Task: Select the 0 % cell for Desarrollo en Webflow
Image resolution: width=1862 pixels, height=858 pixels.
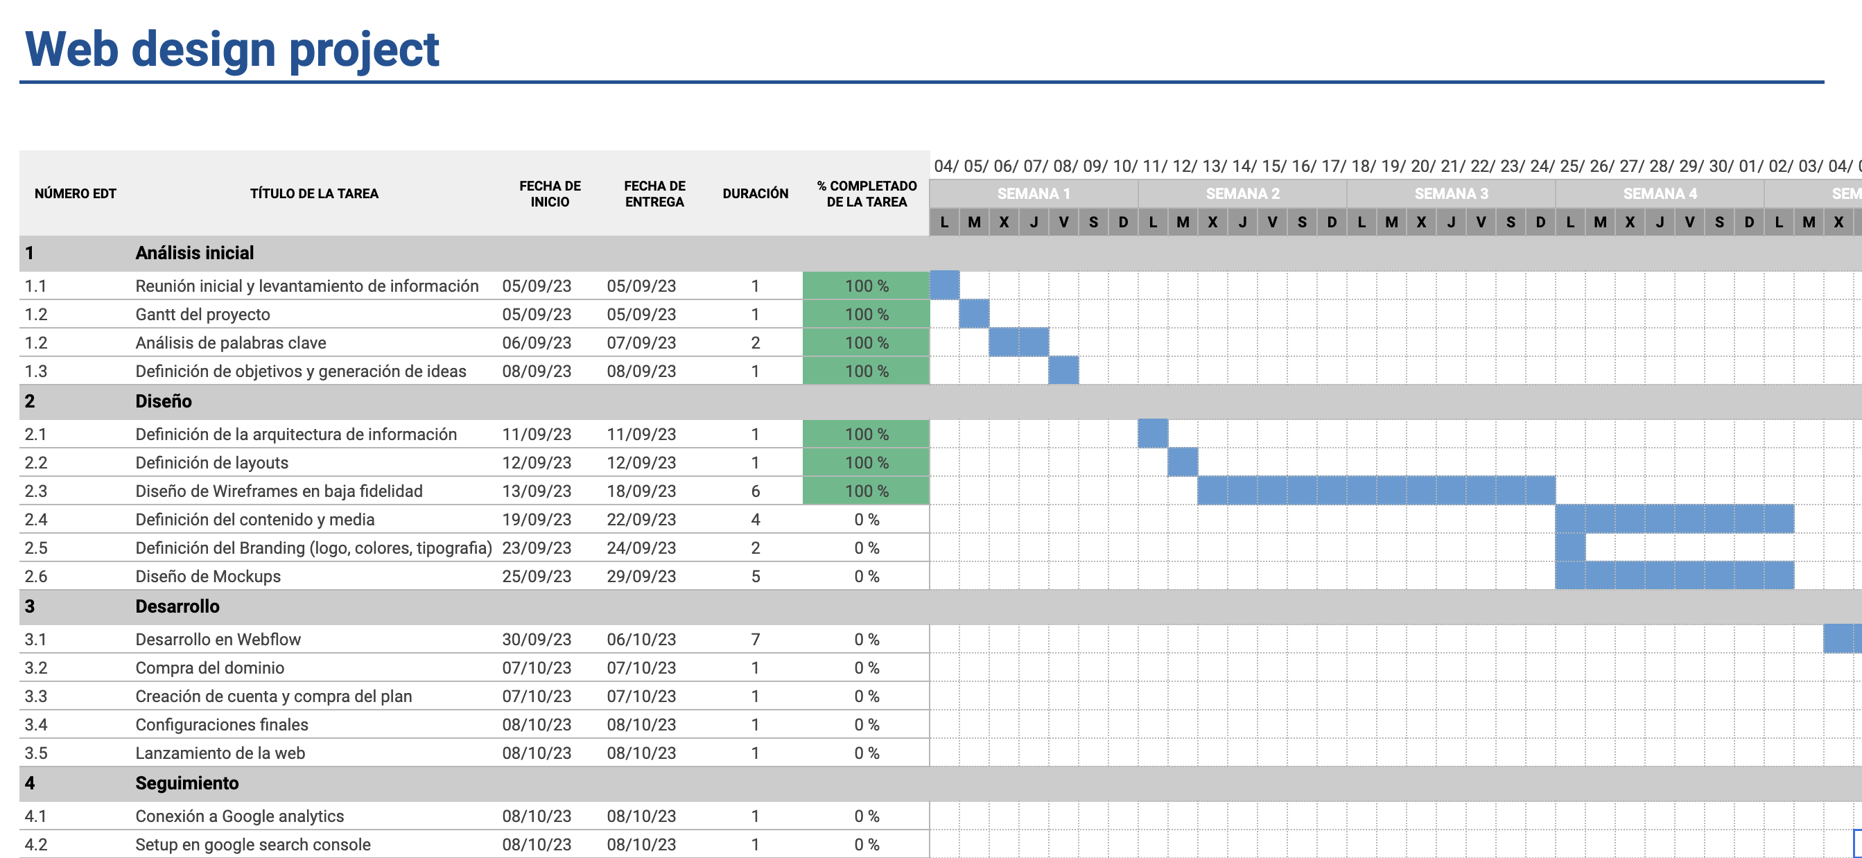Action: (866, 640)
